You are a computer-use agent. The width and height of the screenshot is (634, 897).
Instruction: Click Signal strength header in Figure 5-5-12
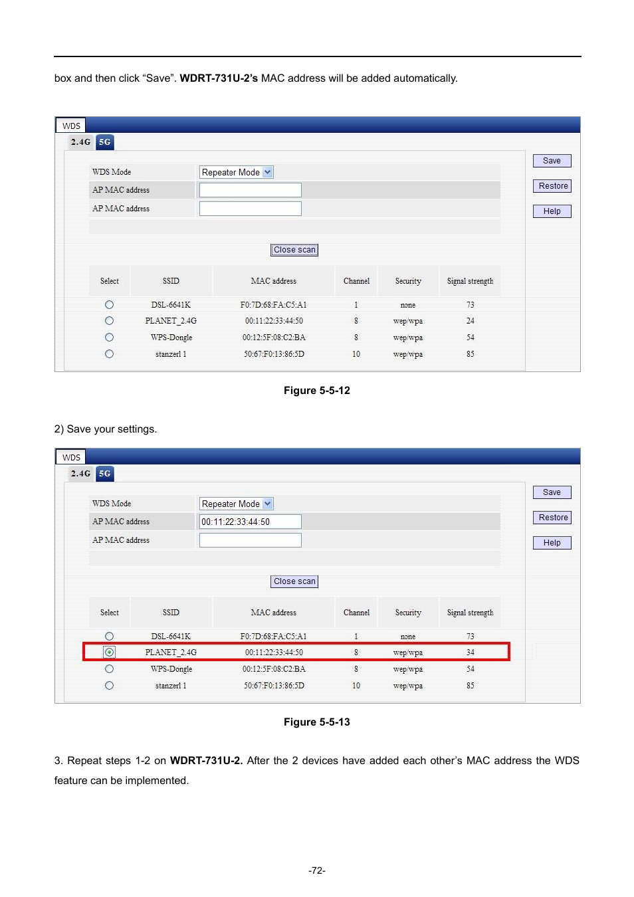470,281
